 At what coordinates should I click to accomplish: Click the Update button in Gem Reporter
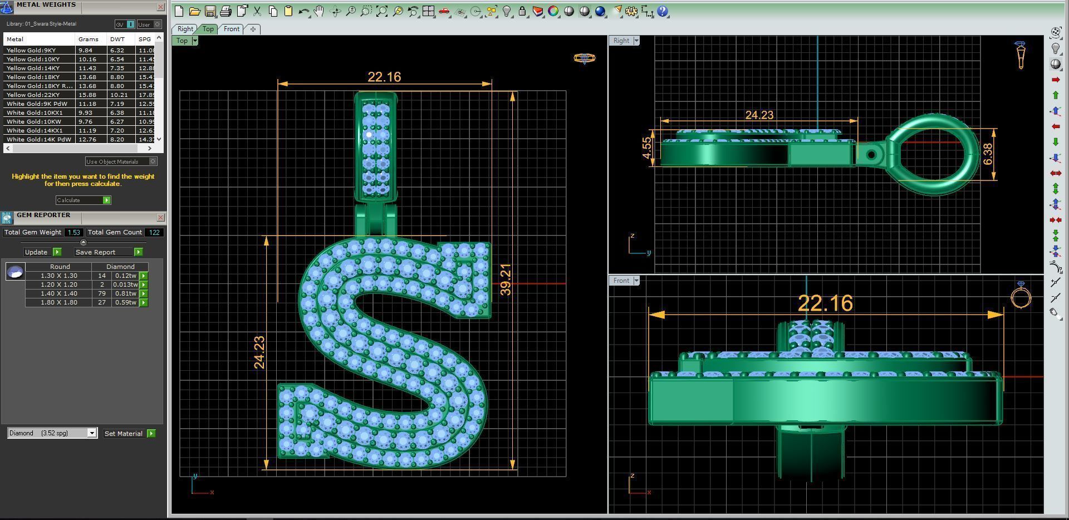click(x=42, y=252)
